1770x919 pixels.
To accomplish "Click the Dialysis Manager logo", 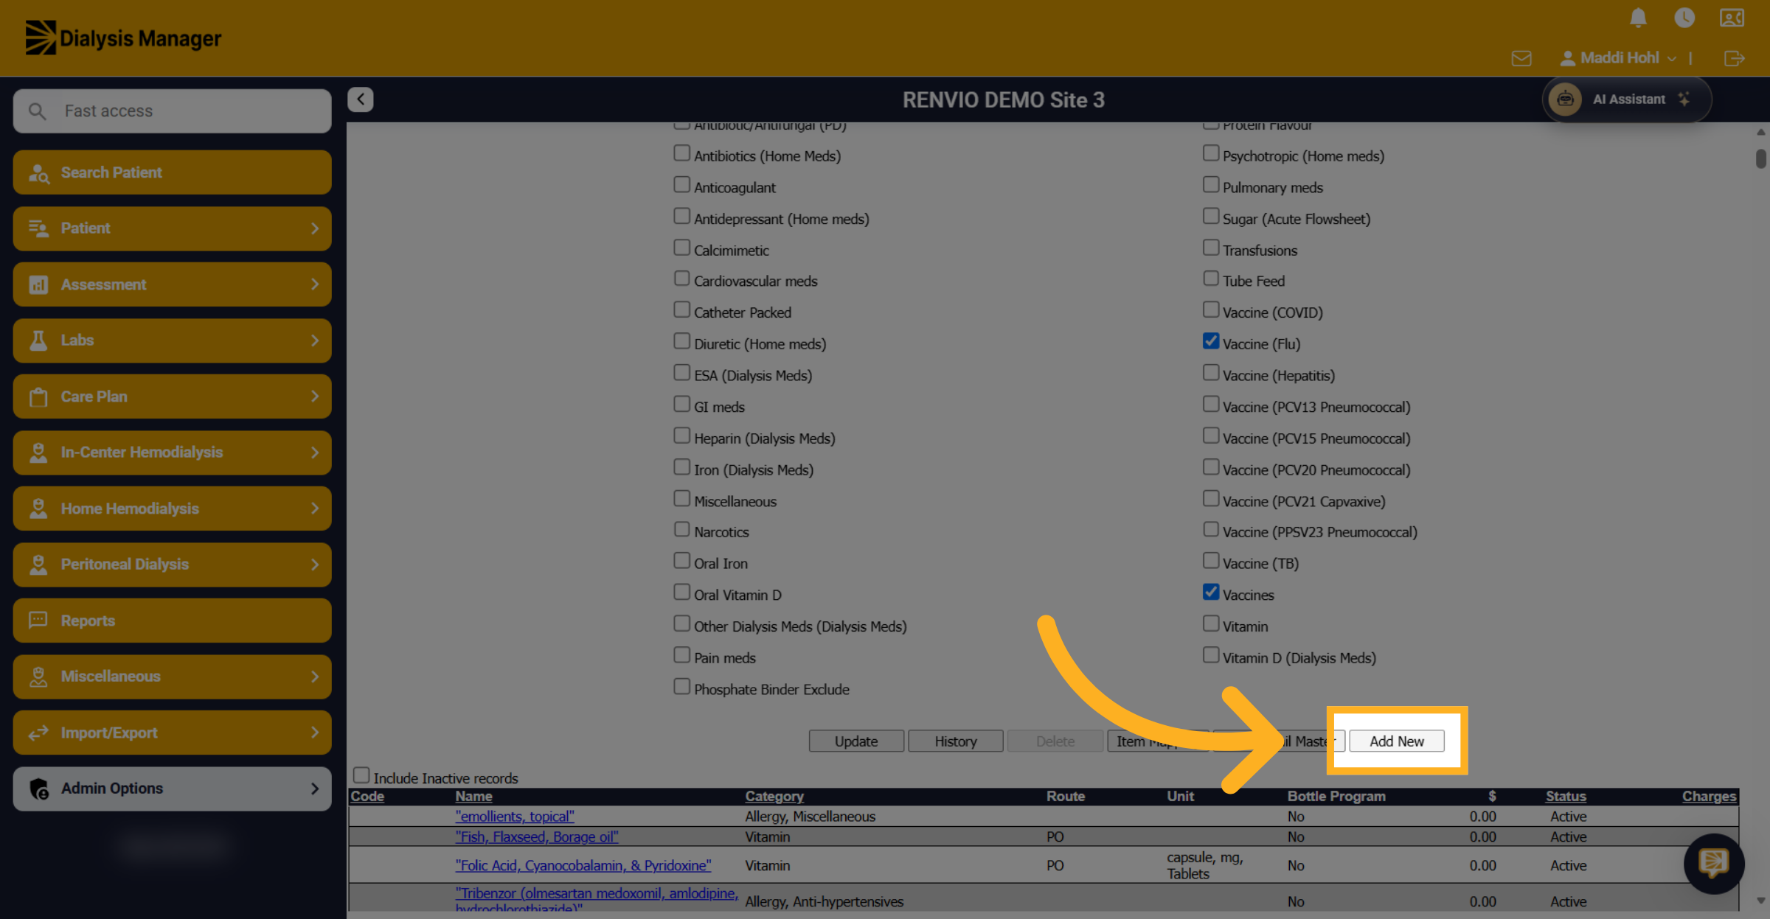I will tap(124, 38).
